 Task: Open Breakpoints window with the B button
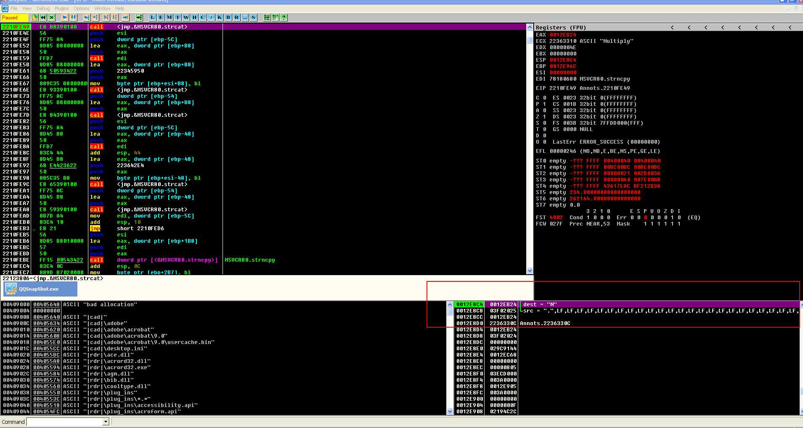(228, 17)
